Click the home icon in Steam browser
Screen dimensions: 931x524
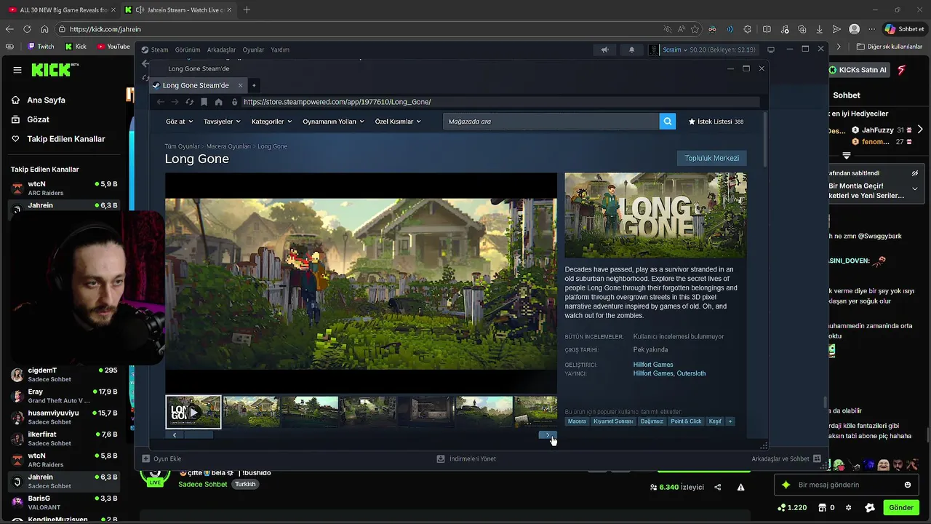[x=218, y=102]
